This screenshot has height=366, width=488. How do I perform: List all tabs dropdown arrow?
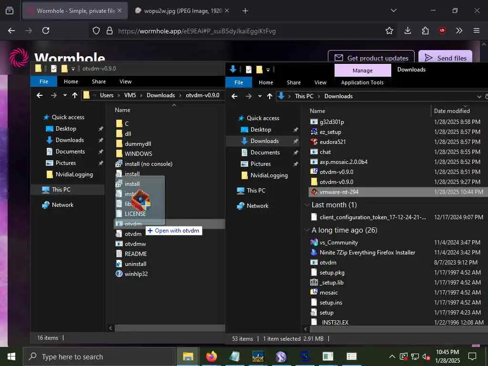393,11
